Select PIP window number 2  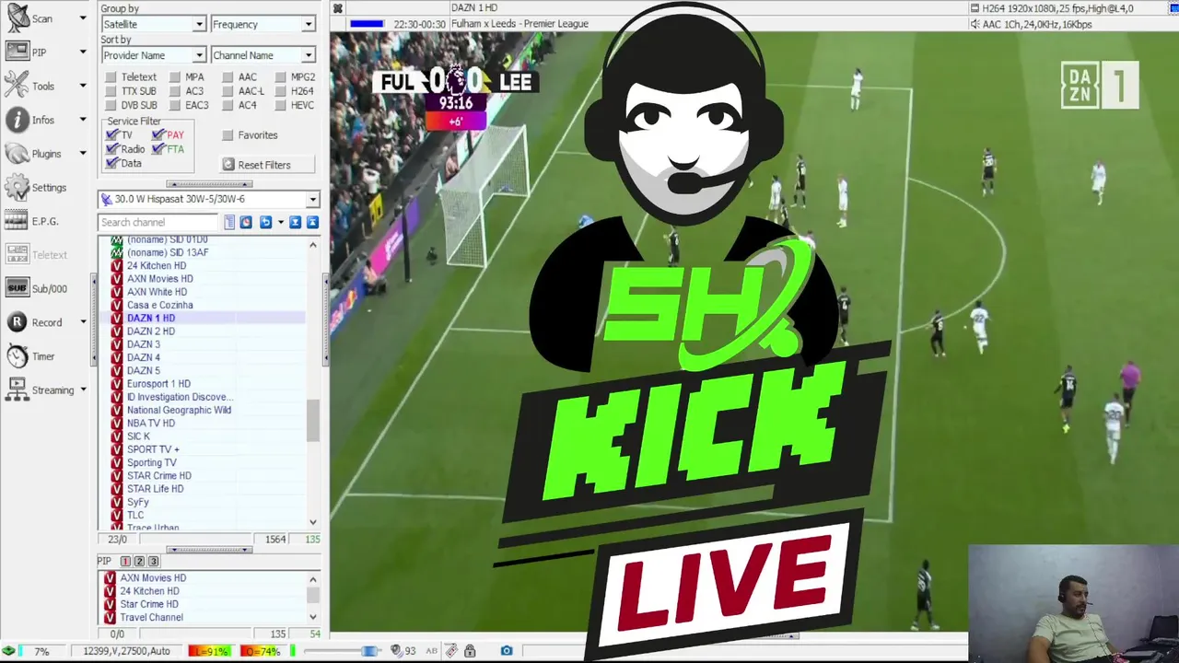click(x=140, y=561)
